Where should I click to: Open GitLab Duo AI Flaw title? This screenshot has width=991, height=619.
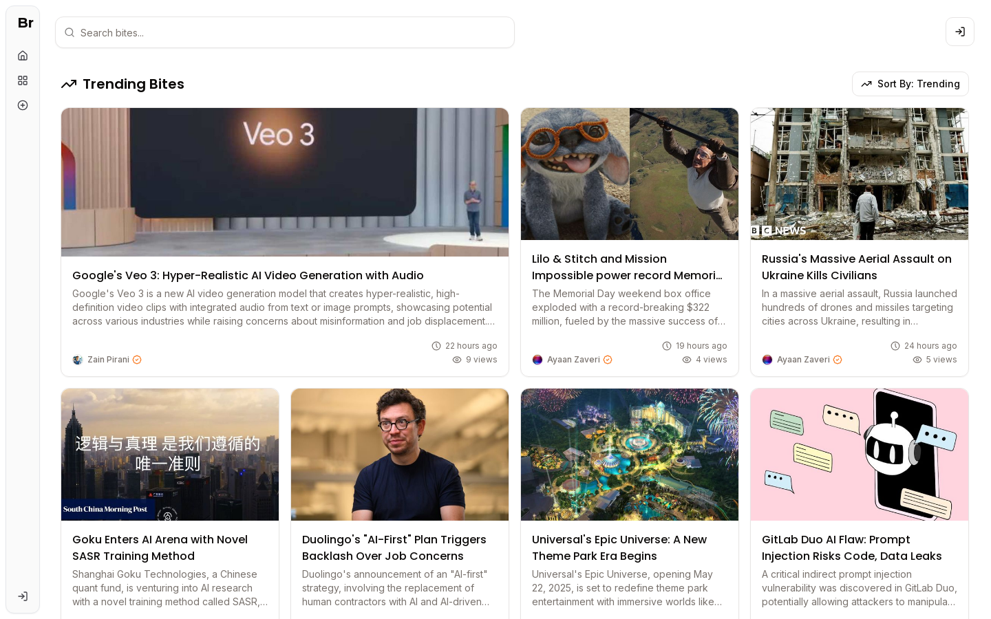852,547
